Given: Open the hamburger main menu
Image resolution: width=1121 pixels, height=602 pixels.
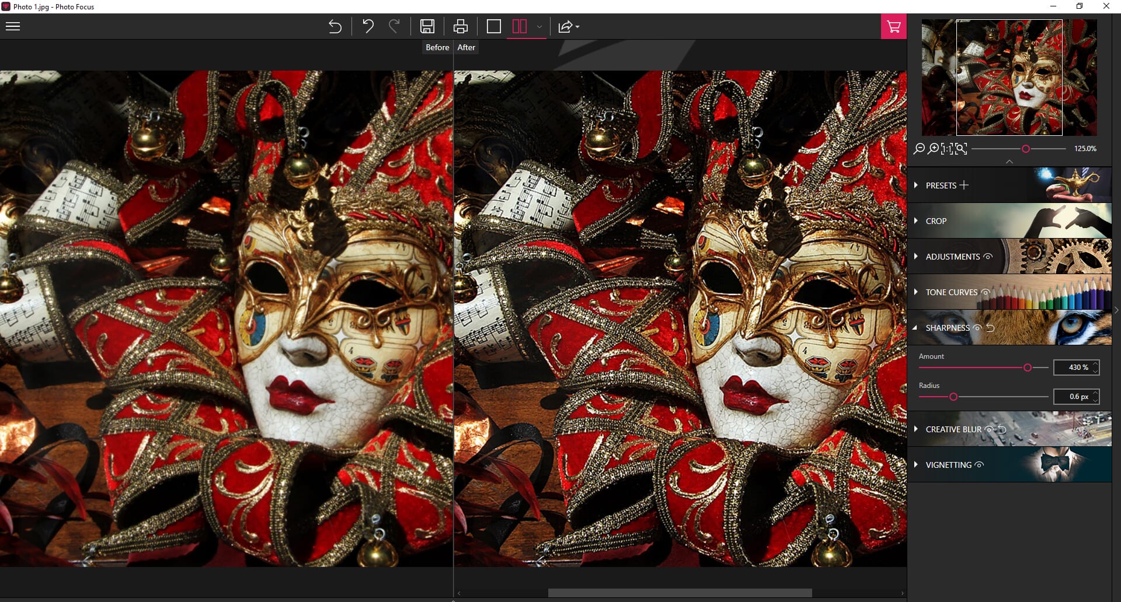Looking at the screenshot, I should pos(13,26).
